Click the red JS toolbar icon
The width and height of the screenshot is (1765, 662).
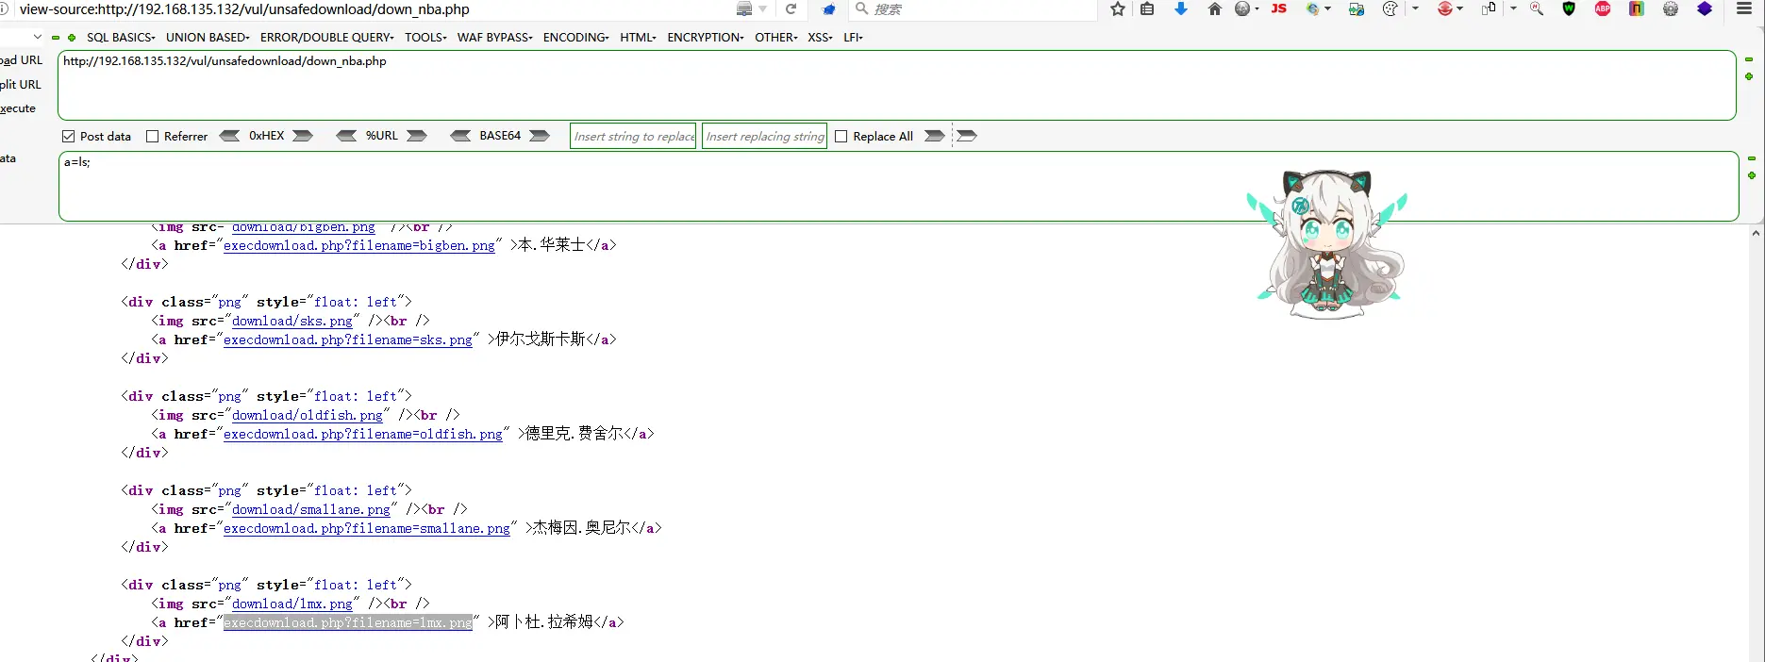click(x=1279, y=8)
